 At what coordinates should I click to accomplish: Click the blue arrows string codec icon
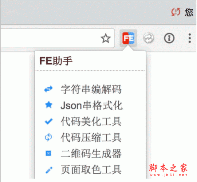click(x=48, y=89)
